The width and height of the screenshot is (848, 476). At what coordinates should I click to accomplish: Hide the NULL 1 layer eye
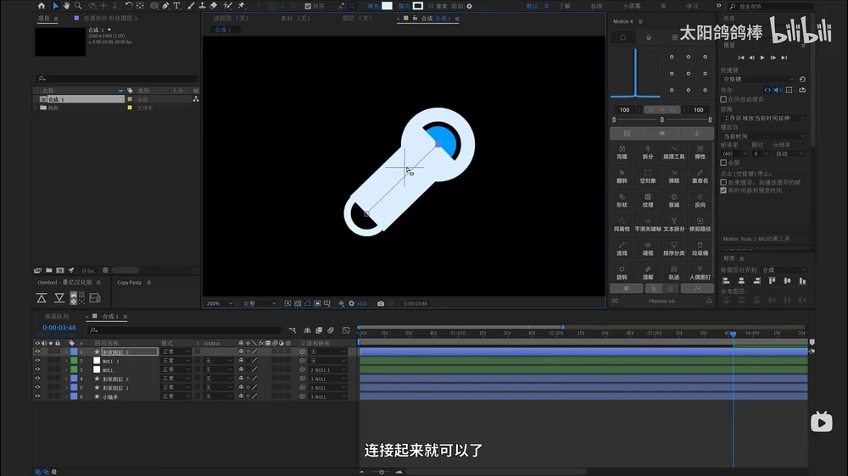pyautogui.click(x=37, y=361)
